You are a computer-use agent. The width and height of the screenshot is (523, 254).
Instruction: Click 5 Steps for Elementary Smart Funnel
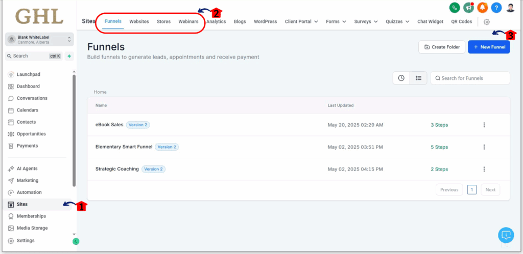click(x=439, y=147)
